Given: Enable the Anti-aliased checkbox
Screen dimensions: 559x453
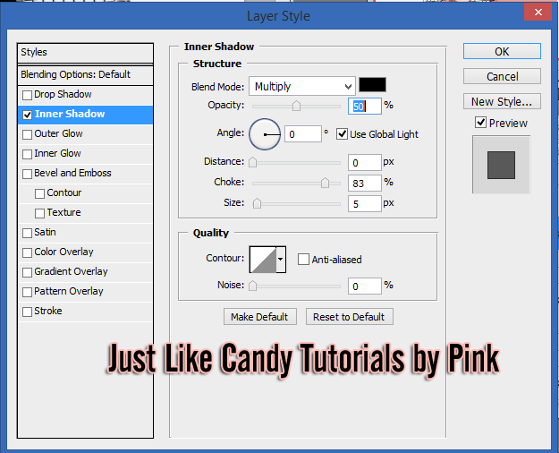Looking at the screenshot, I should click(x=303, y=259).
